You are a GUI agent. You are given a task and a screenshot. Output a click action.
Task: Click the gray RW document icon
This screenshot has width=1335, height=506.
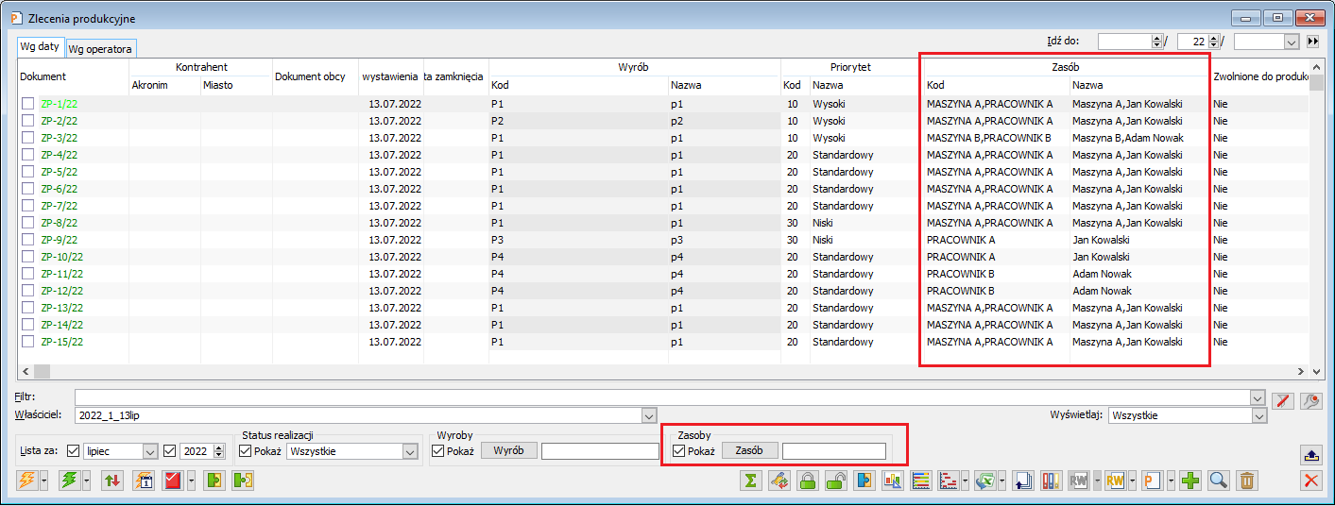pyautogui.click(x=1078, y=481)
